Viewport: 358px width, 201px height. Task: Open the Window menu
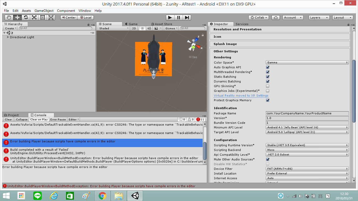point(85,11)
